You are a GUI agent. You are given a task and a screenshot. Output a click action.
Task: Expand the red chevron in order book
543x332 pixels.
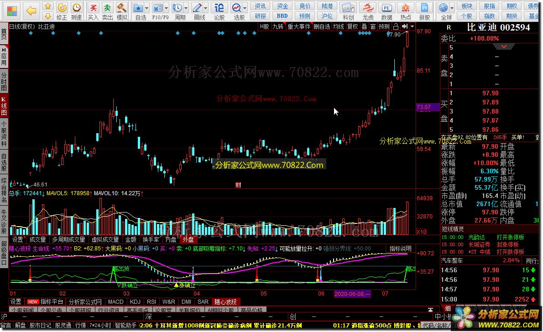pyautogui.click(x=504, y=47)
